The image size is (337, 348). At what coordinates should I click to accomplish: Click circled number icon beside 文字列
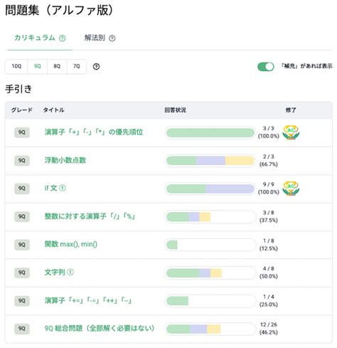point(70,272)
